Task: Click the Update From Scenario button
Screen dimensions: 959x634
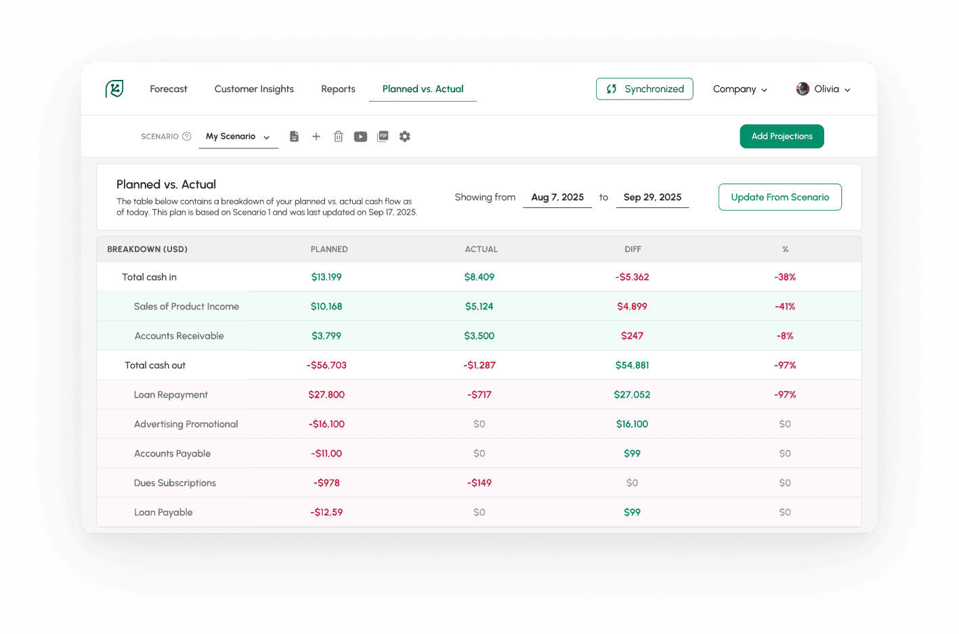Action: point(780,197)
